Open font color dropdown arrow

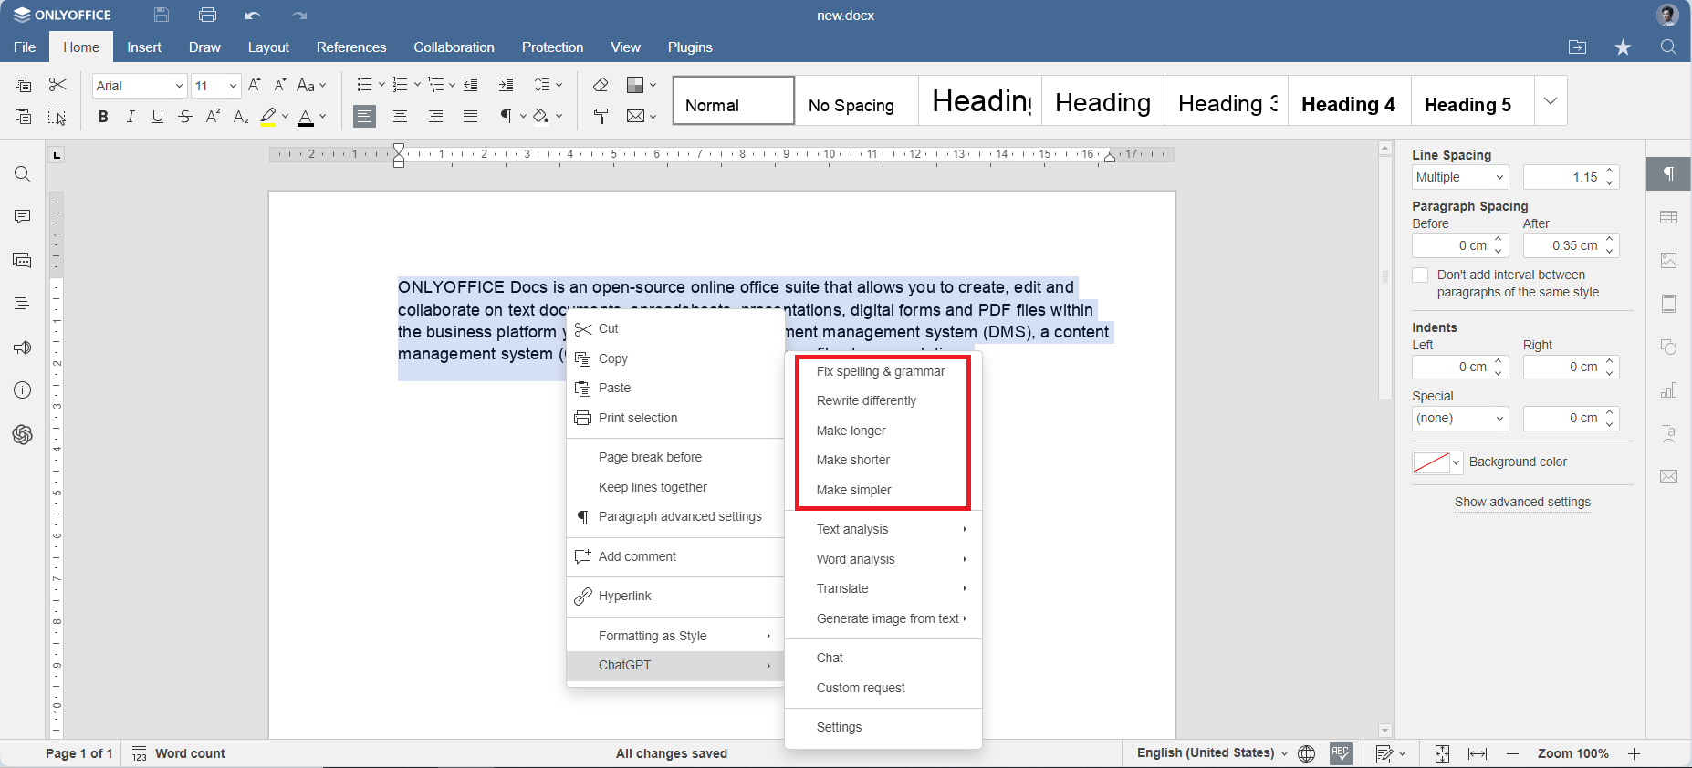(322, 116)
